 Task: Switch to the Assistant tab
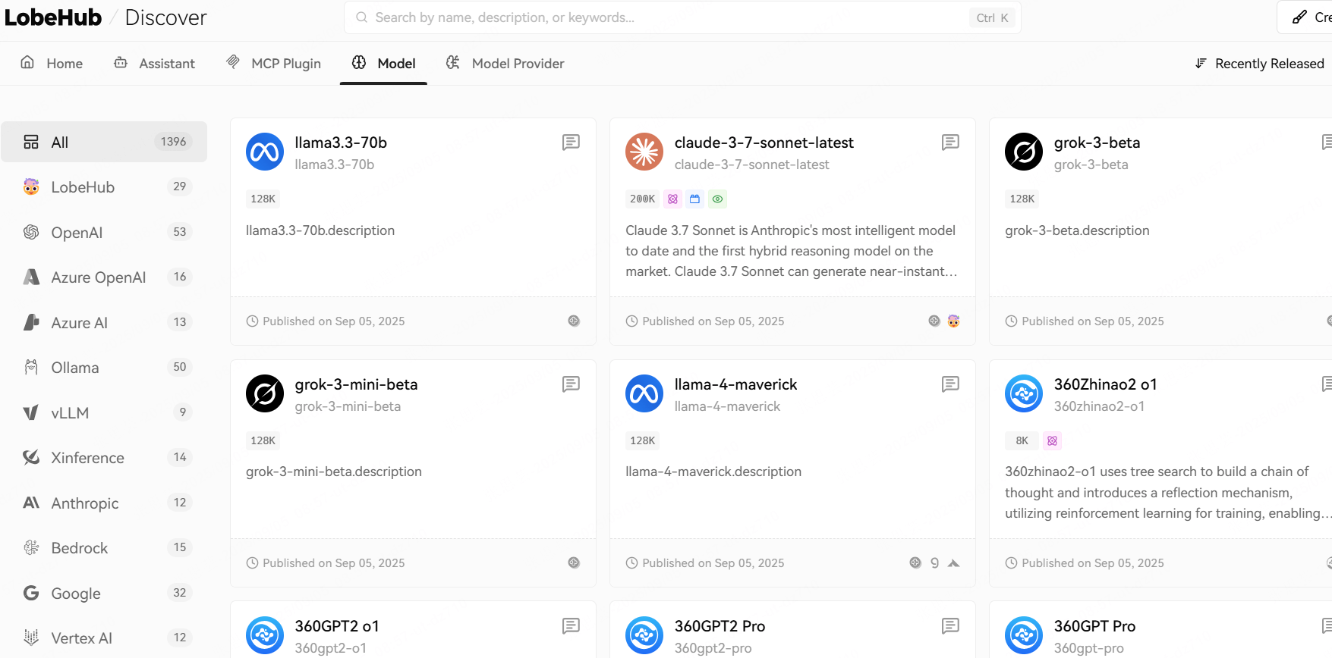click(154, 63)
